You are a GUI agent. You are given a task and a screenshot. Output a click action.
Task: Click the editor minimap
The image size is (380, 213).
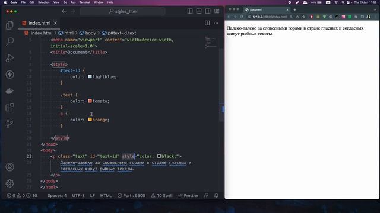pos(211,42)
